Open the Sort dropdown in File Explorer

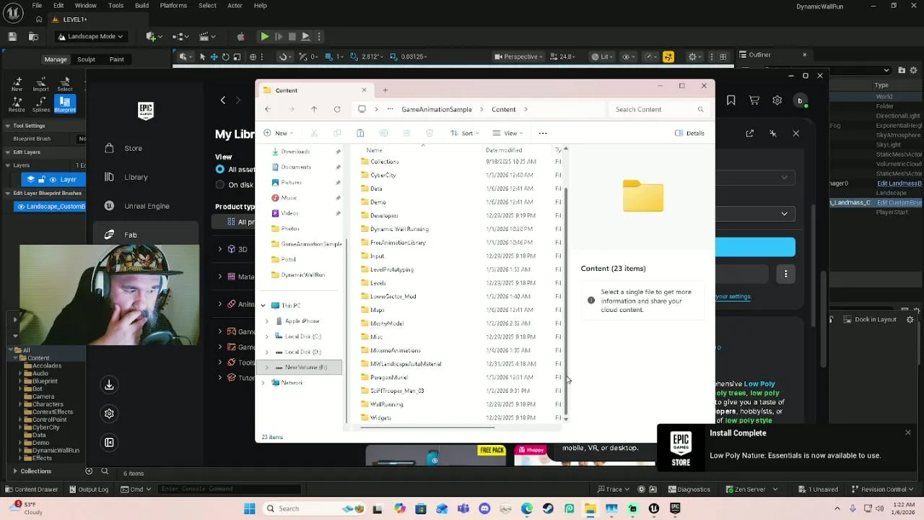click(464, 133)
